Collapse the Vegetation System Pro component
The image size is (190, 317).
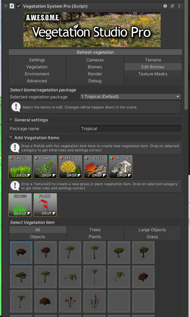point(6,6)
